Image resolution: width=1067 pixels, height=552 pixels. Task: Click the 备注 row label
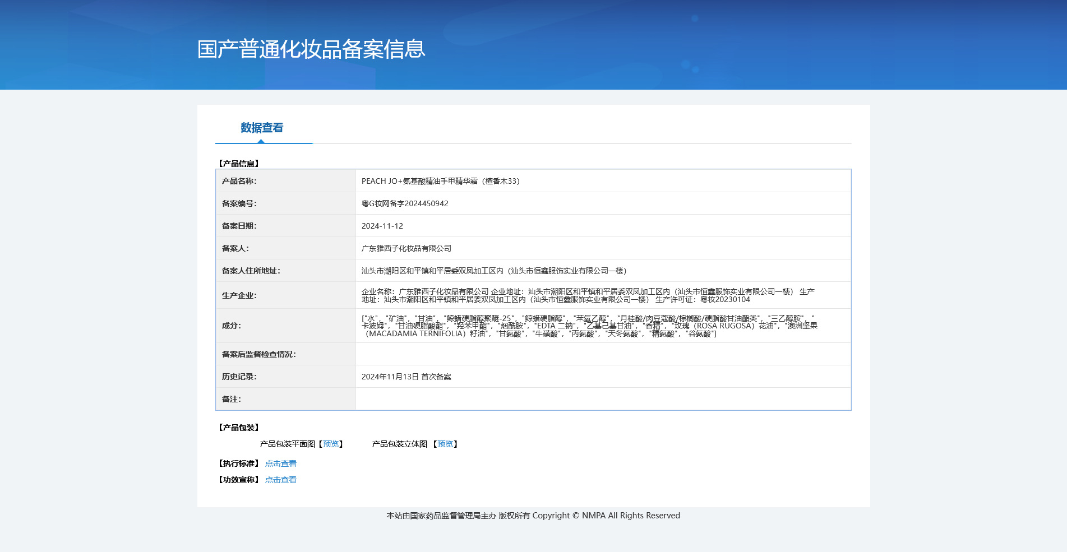(231, 399)
